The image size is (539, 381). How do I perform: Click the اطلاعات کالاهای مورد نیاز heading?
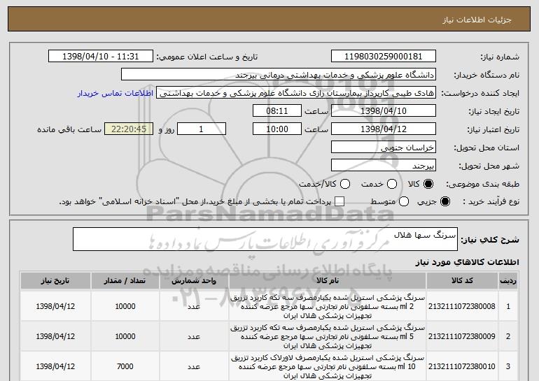coord(467,262)
